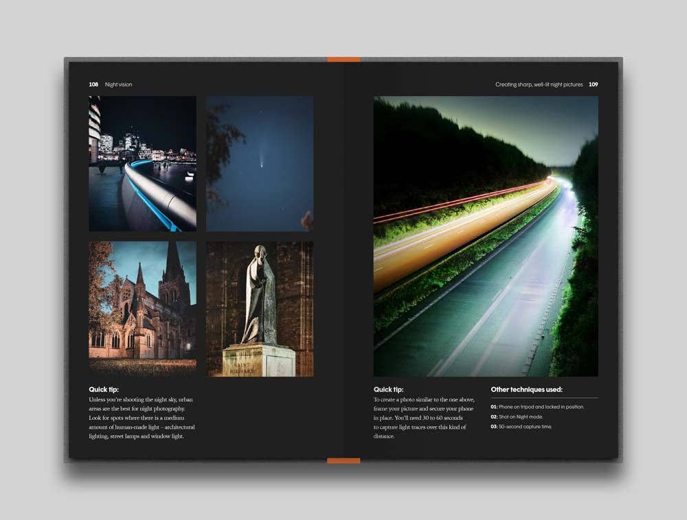
Task: Select the Saint Richard statue photo
Action: click(x=258, y=309)
